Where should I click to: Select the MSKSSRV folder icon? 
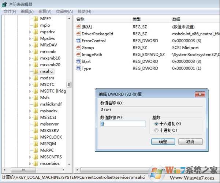36,131
